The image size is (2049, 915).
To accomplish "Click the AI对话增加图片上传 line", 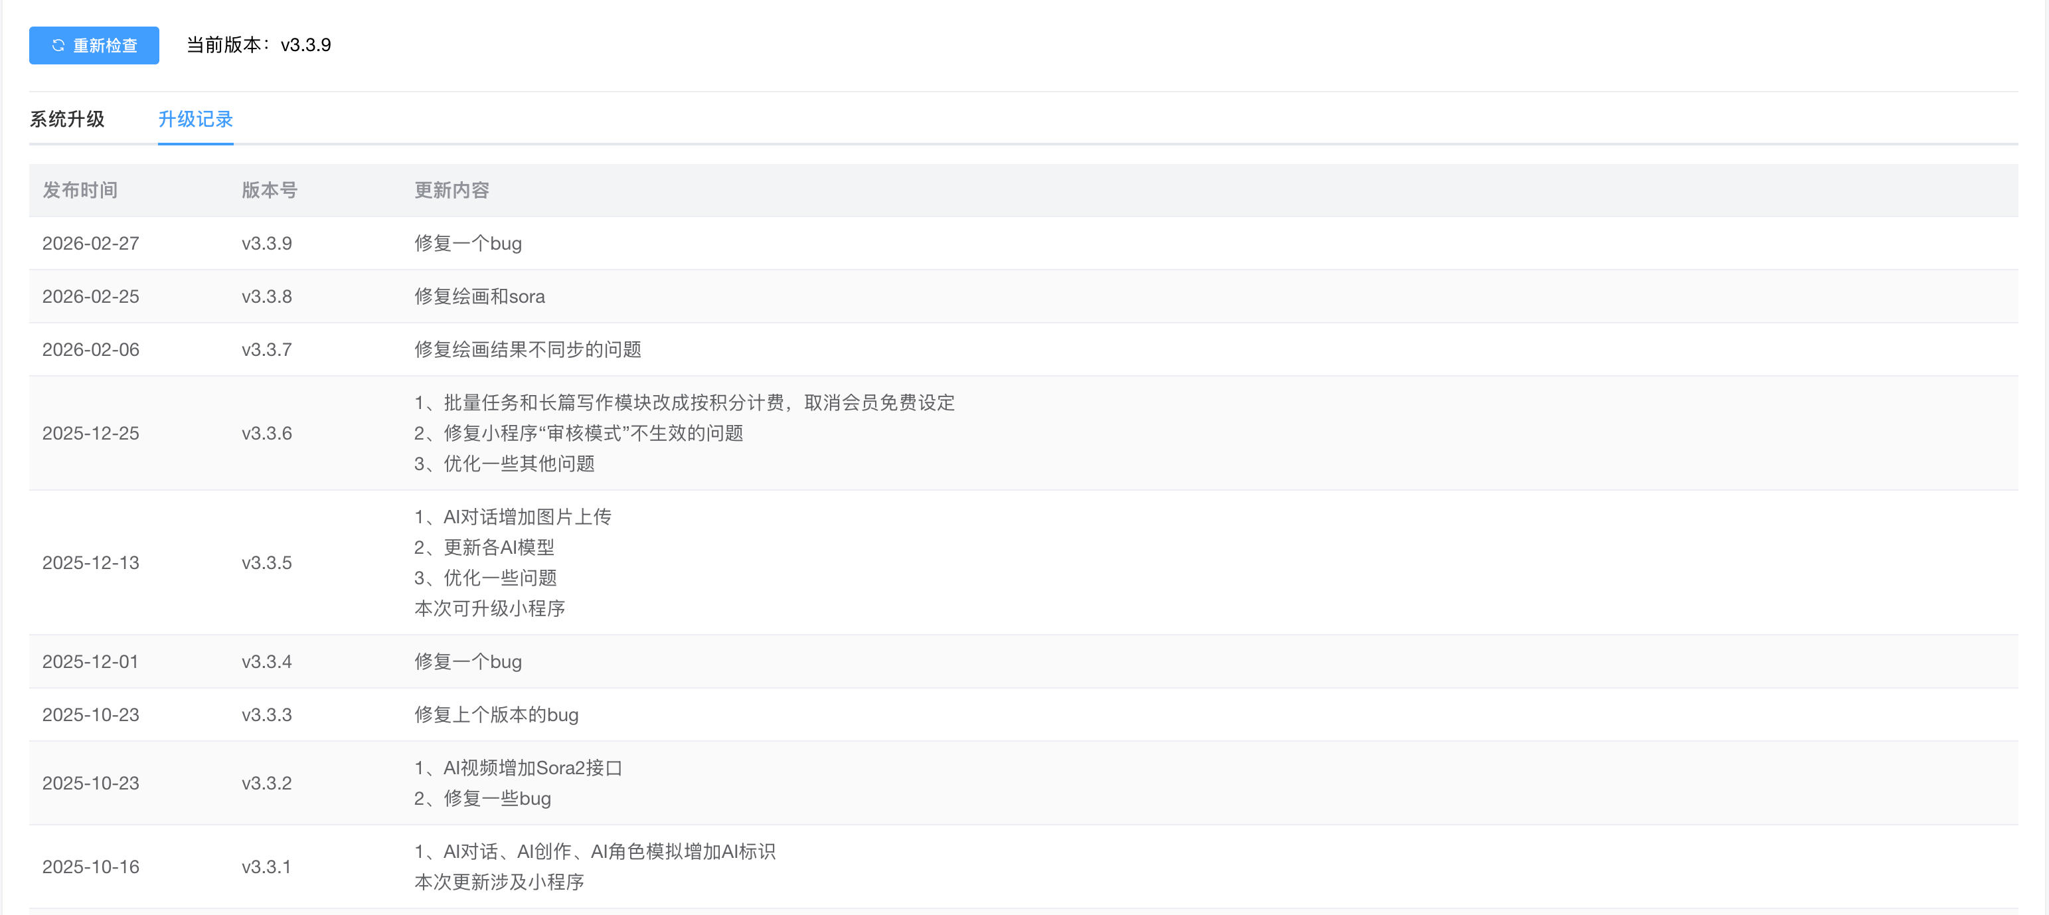I will click(513, 517).
